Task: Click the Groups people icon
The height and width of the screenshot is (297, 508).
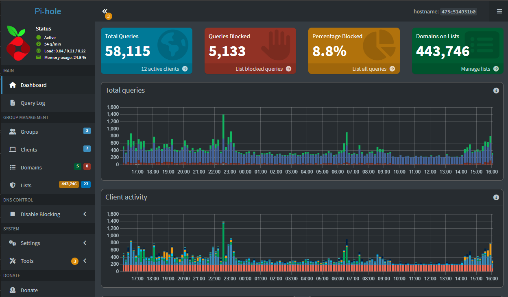Action: coord(12,131)
